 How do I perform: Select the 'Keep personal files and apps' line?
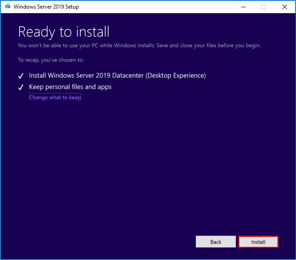tap(70, 87)
